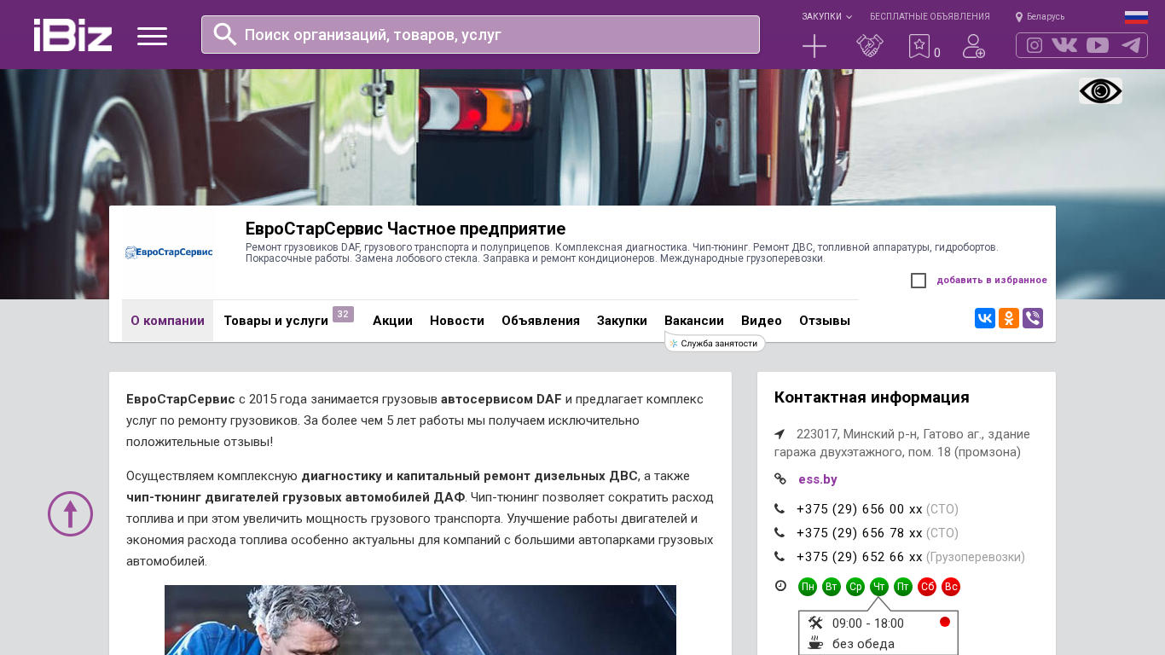Switch to the Видео tab
Screen dimensions: 1165x655
(x=762, y=321)
